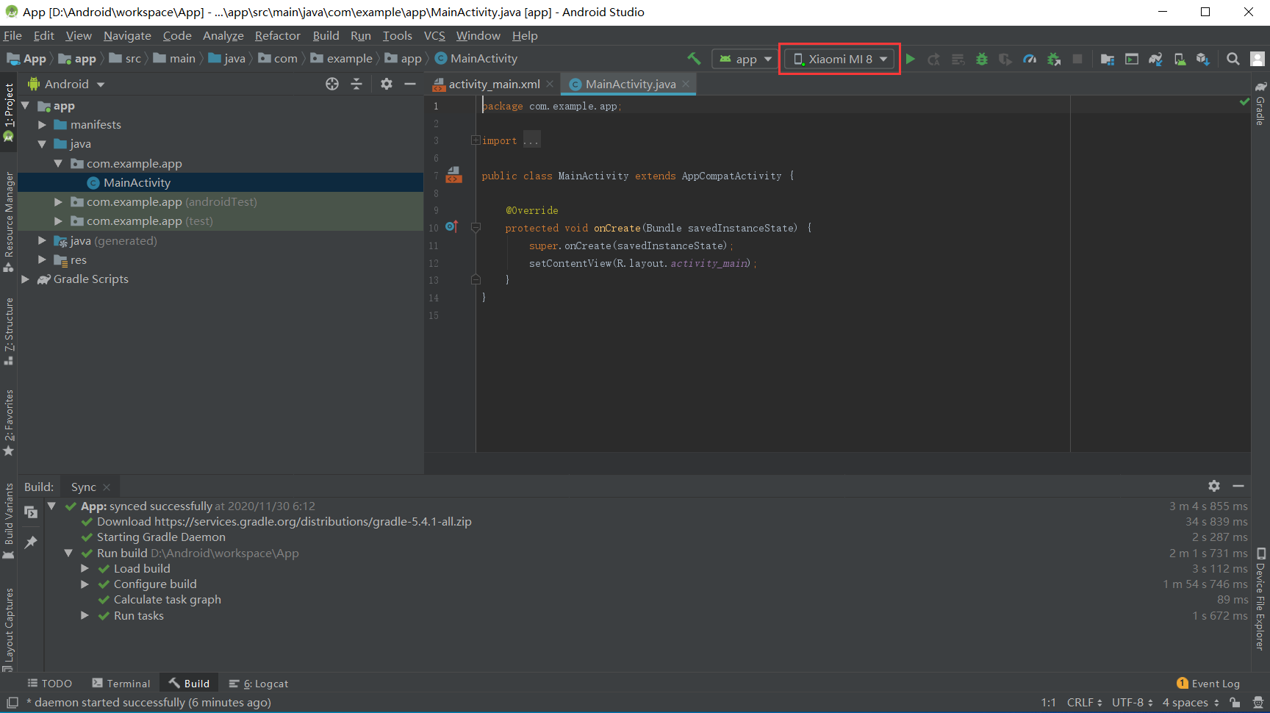Click Run with Coverage icon
The height and width of the screenshot is (713, 1270).
click(x=1005, y=59)
